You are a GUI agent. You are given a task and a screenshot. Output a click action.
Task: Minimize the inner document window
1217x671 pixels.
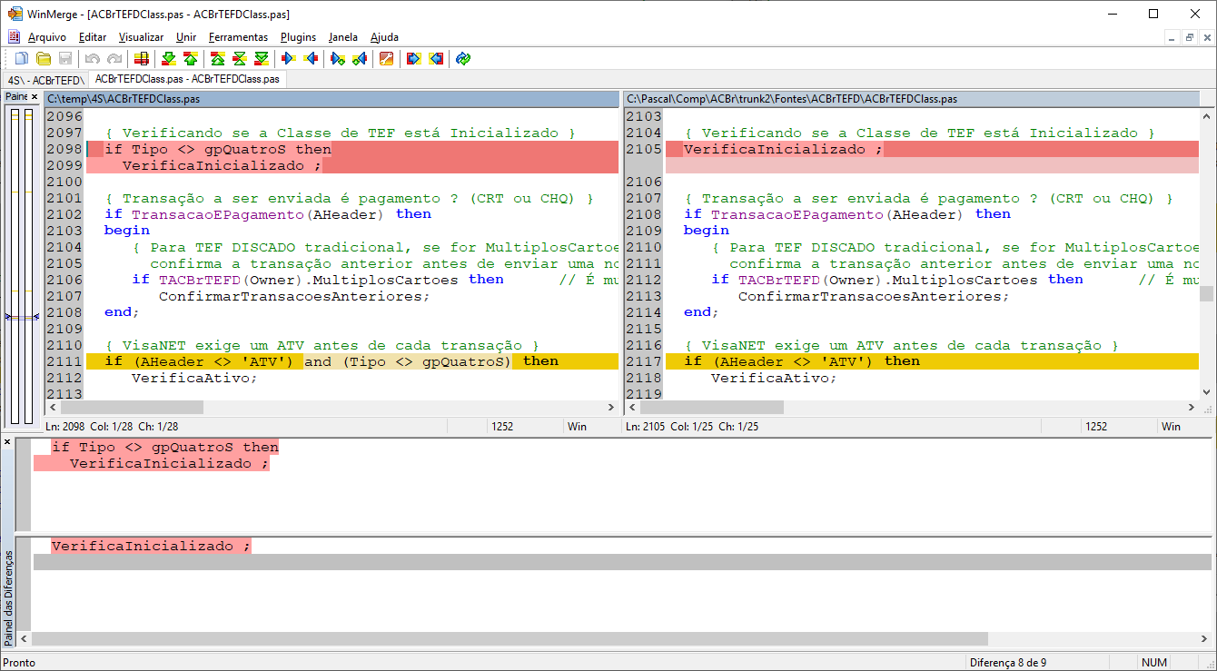[1172, 37]
